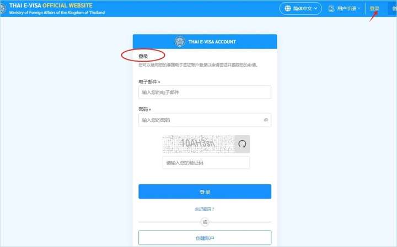Viewport: 397px width, 247px height.
Task: Click the Thai emblem in header
Action: click(x=3, y=9)
